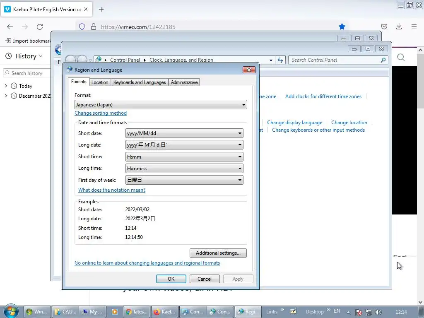Click the Action Center flag icon

point(358,312)
